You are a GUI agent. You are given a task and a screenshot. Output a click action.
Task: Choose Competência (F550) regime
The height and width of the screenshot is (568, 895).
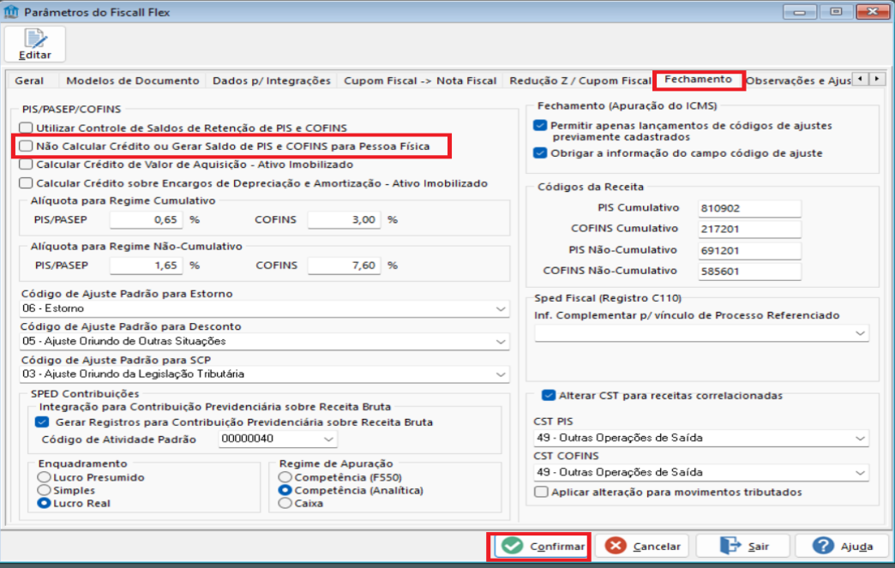pos(285,476)
